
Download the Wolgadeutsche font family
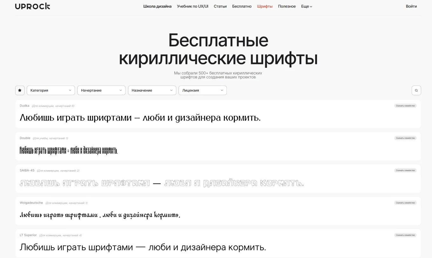tap(405, 203)
